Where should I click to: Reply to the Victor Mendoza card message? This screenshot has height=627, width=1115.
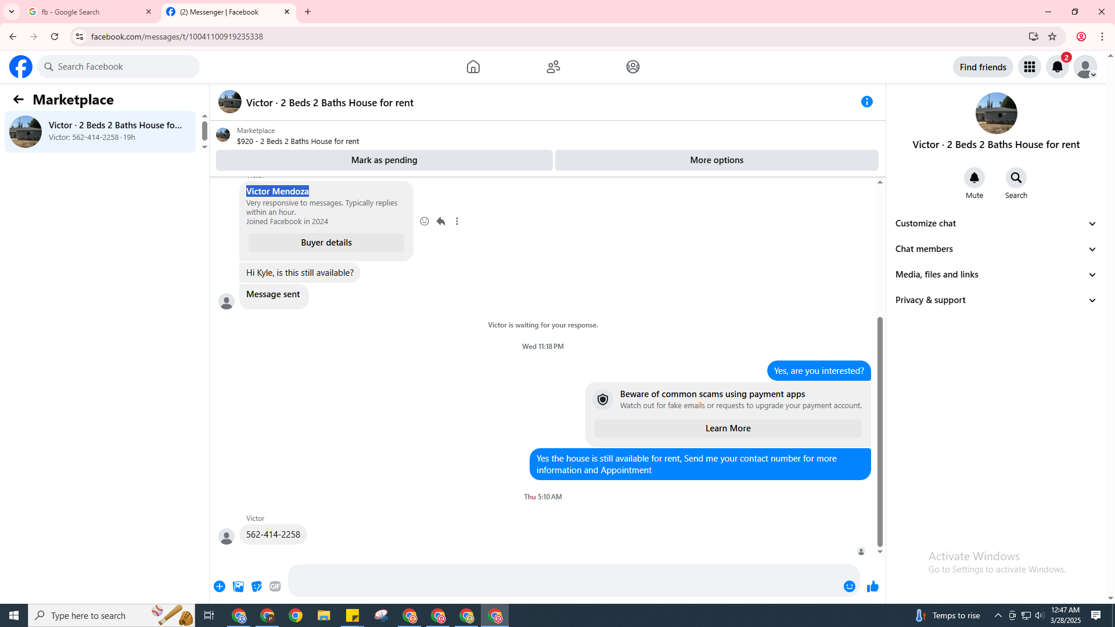[x=441, y=221]
